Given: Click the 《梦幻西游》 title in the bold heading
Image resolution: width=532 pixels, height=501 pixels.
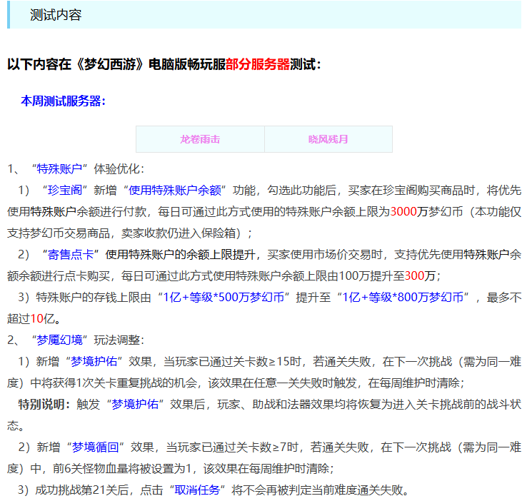Looking at the screenshot, I should pyautogui.click(x=111, y=64).
